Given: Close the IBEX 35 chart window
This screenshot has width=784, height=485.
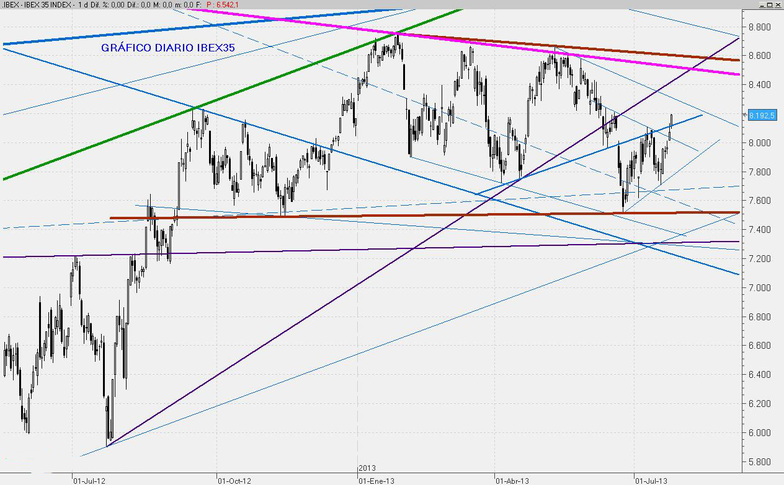Looking at the screenshot, I should click(x=778, y=4).
